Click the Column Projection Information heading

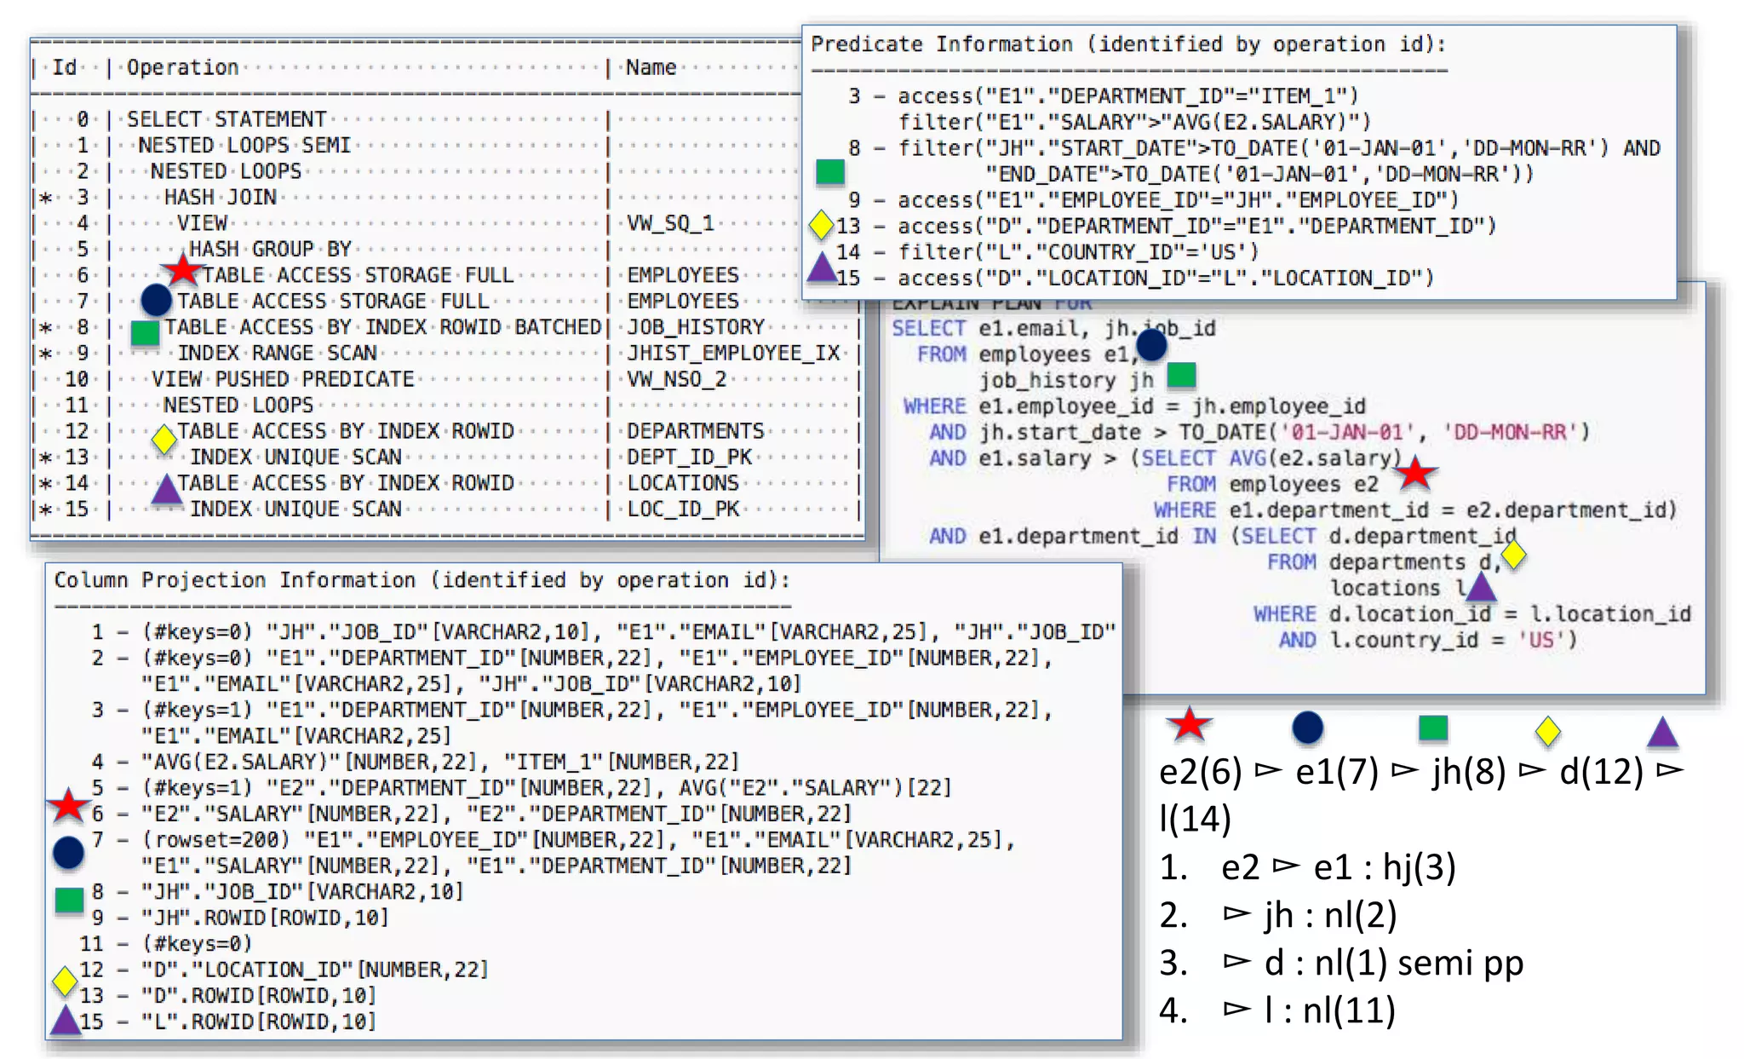tap(422, 580)
